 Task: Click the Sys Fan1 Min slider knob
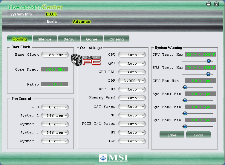coord(185,100)
